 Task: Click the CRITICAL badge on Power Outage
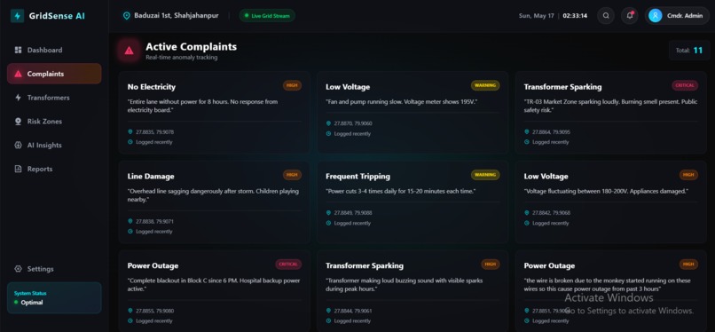pos(288,264)
